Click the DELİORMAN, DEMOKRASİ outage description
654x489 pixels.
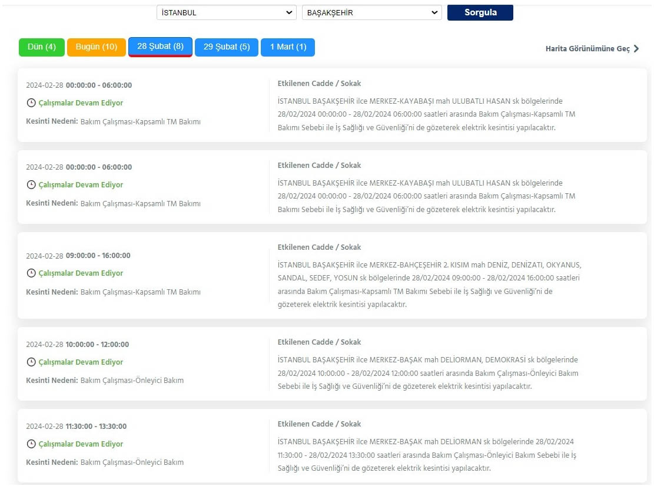(x=428, y=373)
